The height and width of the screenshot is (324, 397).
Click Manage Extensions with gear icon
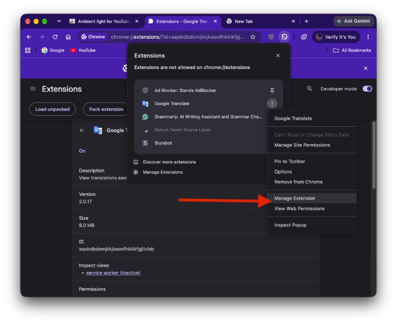[x=158, y=172]
